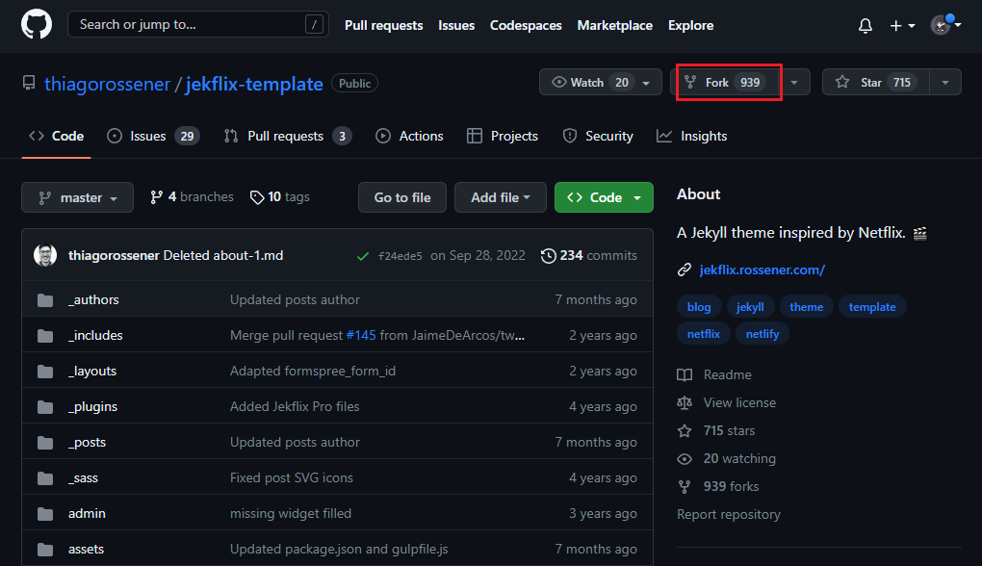The image size is (982, 566).
Task: Expand the fork options arrow
Action: [794, 82]
